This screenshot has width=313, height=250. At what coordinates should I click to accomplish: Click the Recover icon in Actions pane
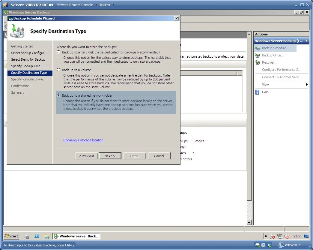click(x=258, y=62)
